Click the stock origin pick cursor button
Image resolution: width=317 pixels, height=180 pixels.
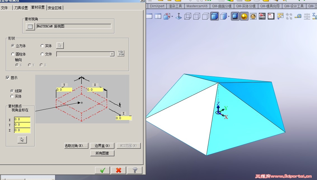22,140
